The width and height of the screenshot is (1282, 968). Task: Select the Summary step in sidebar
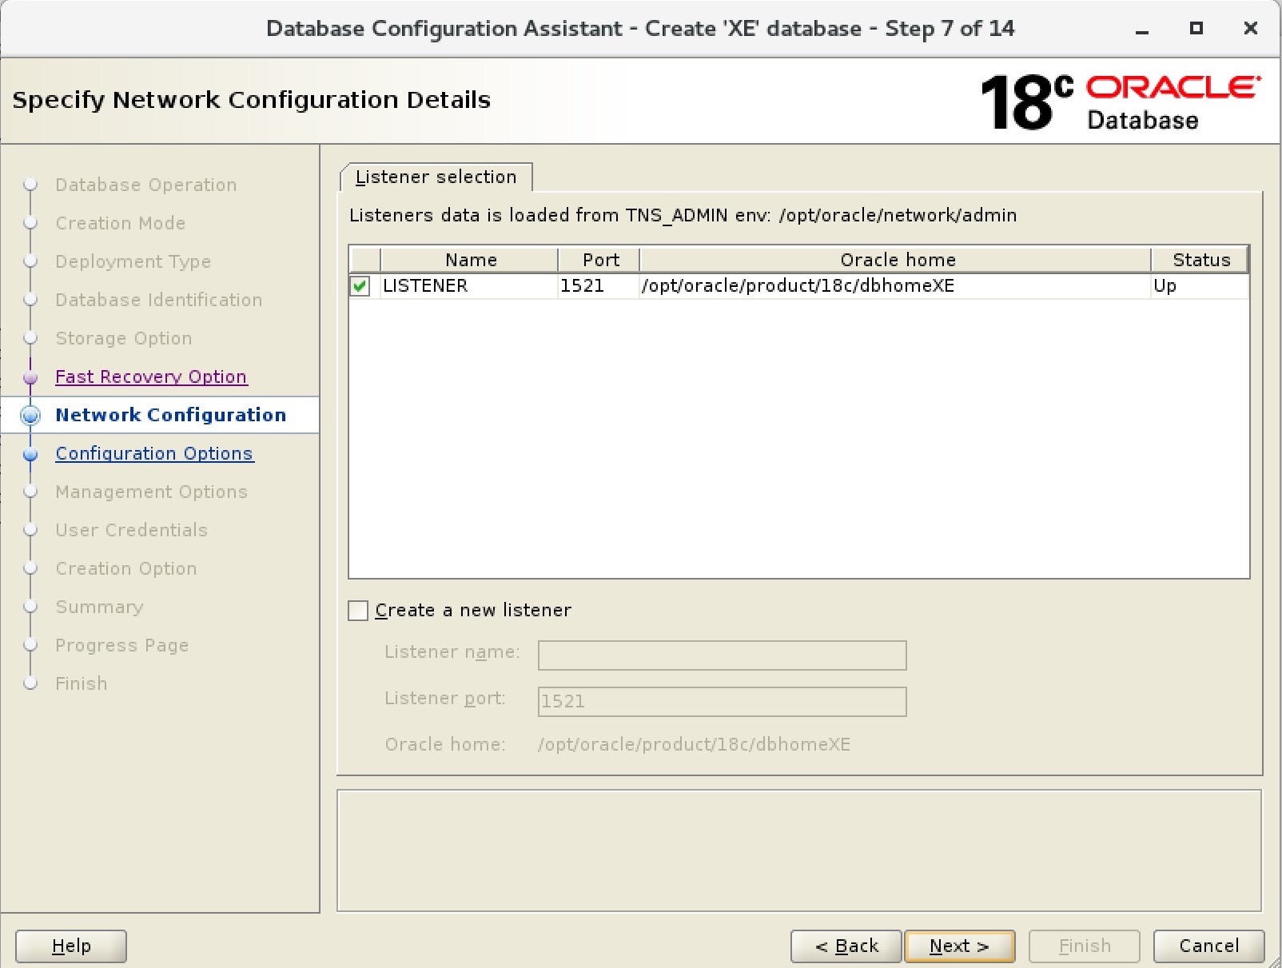99,607
